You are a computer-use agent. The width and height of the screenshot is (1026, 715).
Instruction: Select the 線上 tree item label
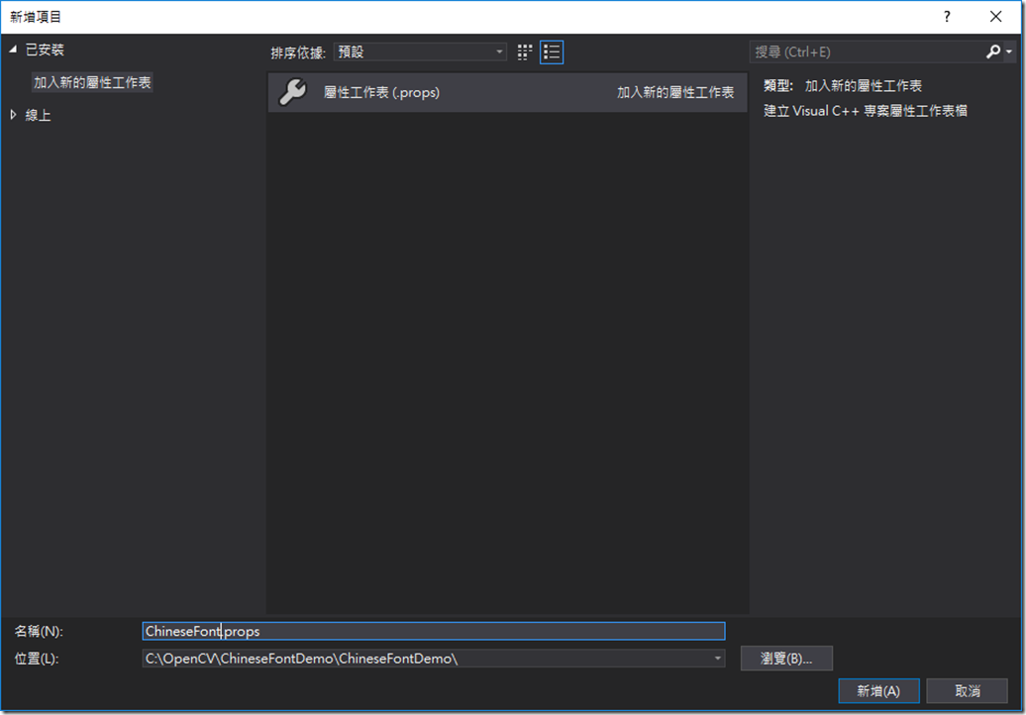38,115
